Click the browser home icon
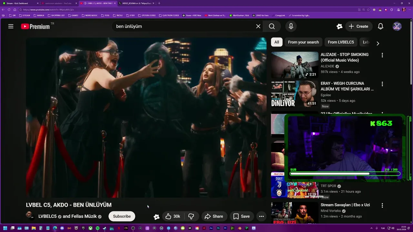 (x=15, y=10)
